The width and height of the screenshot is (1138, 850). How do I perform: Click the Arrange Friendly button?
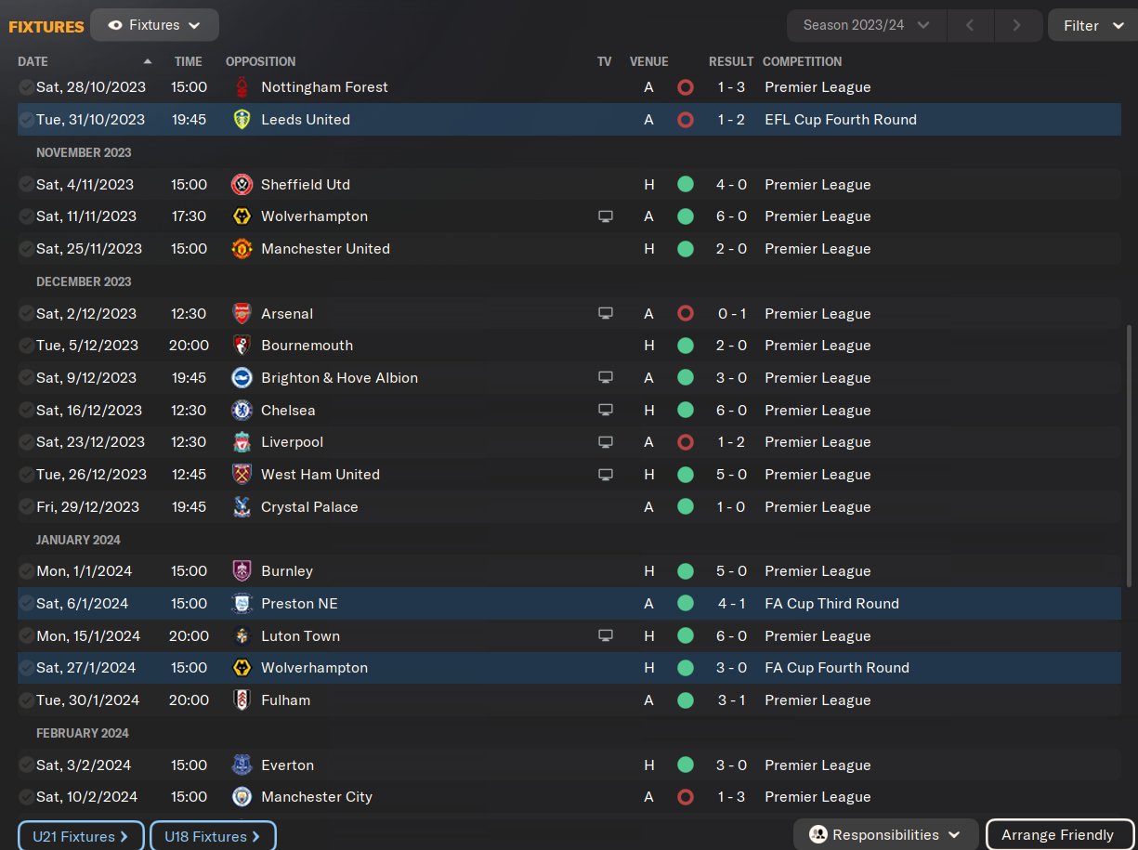[1057, 835]
